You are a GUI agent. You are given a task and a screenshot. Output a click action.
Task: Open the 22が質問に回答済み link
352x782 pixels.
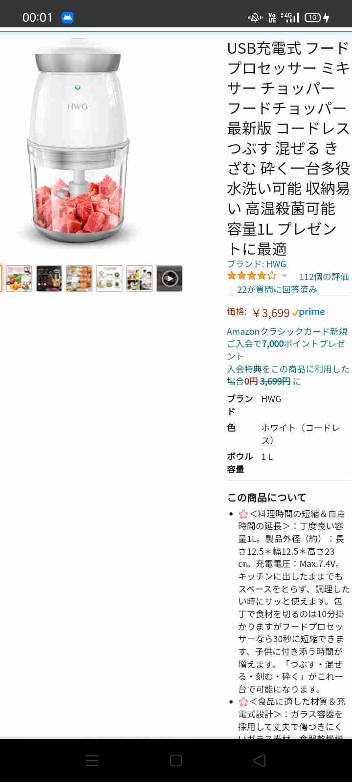(x=277, y=289)
